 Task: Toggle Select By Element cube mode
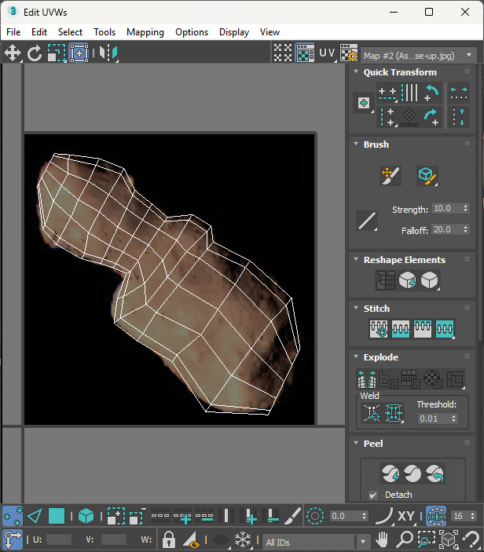pos(86,517)
